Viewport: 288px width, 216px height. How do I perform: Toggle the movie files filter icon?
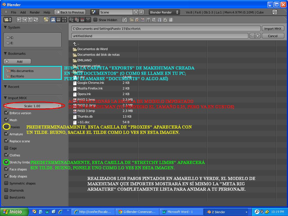point(148,20)
